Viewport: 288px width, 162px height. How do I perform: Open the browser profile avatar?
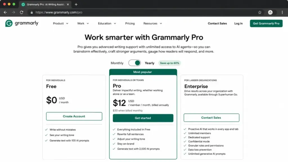tap(270, 12)
